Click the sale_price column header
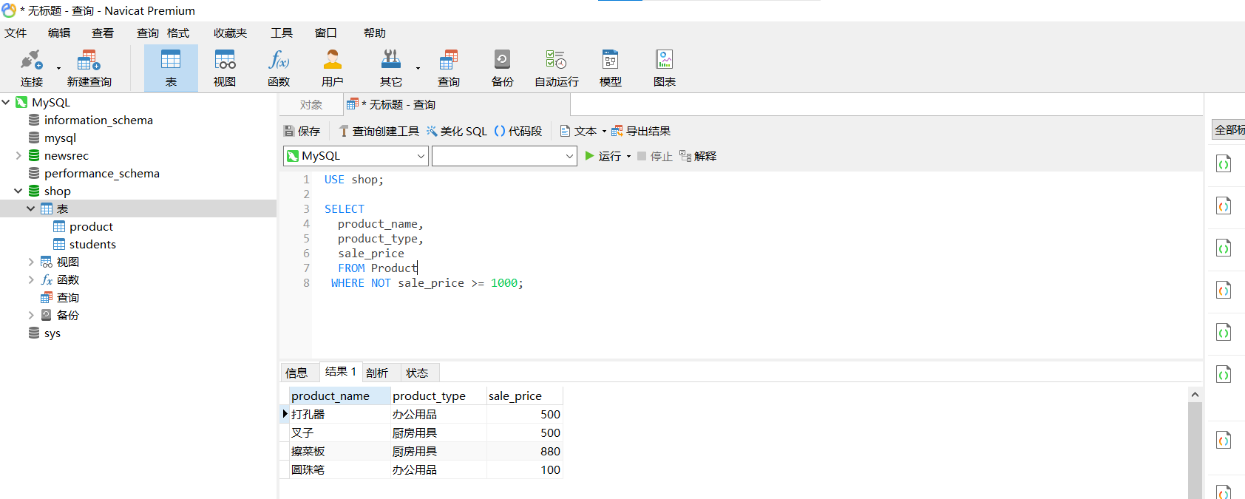Screen dimensions: 1245x499 pyautogui.click(x=524, y=396)
